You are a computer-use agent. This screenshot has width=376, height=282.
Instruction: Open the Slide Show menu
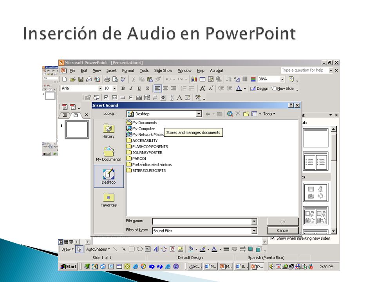coord(163,70)
